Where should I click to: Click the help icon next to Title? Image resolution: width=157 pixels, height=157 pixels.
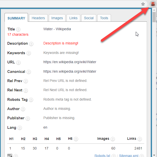point(18,29)
